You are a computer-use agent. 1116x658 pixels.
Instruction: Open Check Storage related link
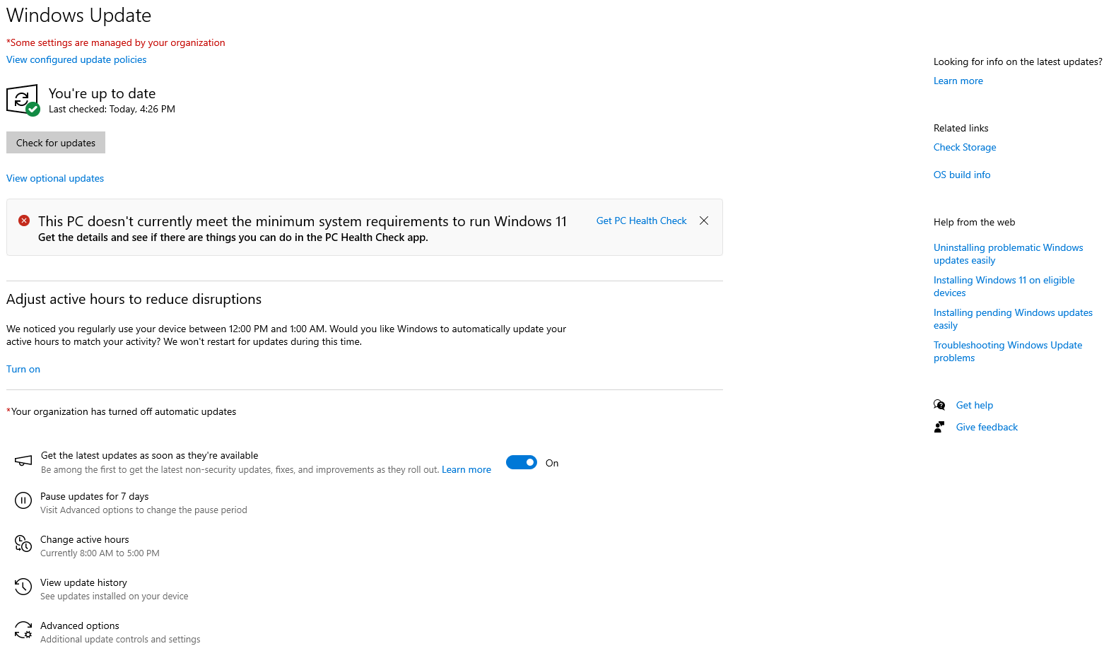tap(965, 147)
